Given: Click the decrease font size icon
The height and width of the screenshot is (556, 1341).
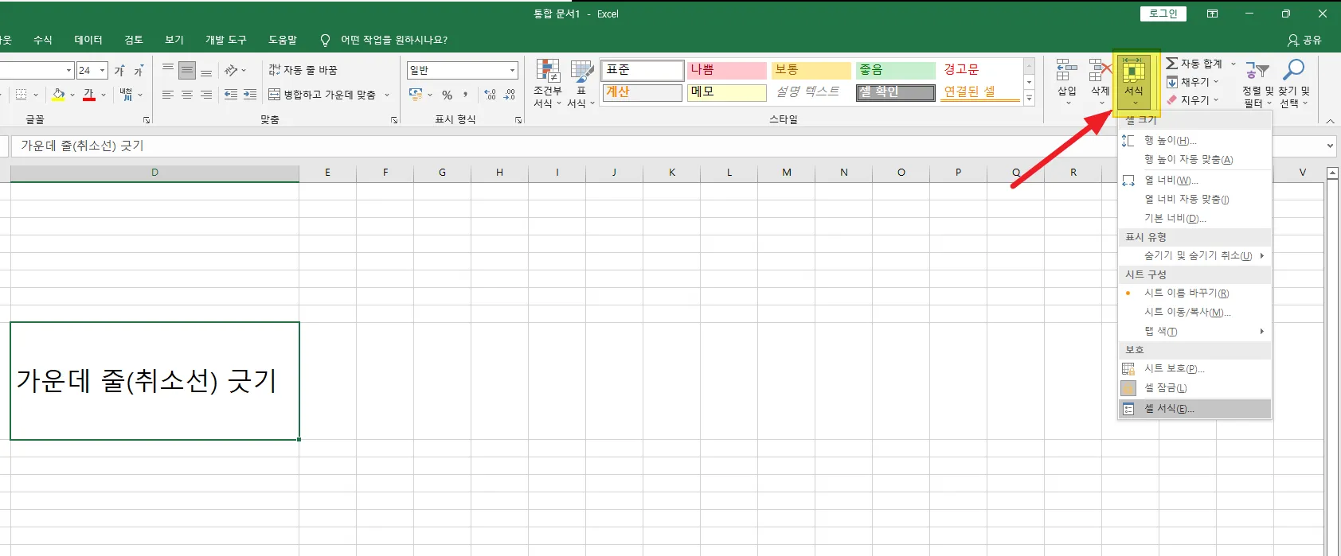Looking at the screenshot, I should 139,71.
